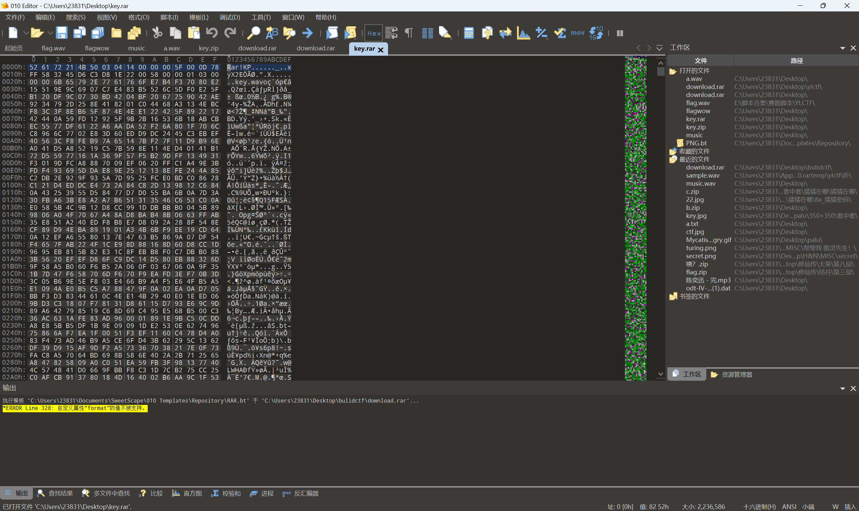Cut selection with the scissors icon
Viewport: 859px width, 511px height.
[157, 33]
